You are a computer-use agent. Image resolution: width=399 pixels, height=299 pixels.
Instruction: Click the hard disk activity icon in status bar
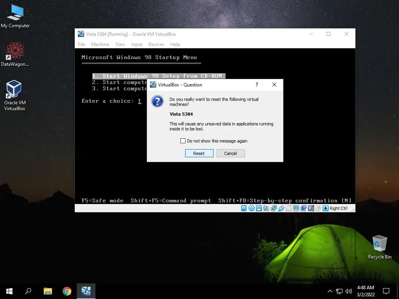(x=244, y=208)
